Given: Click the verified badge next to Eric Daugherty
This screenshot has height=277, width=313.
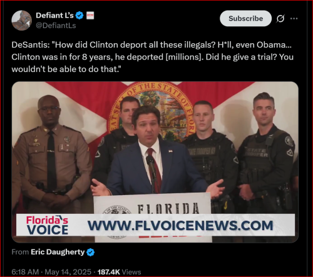Looking at the screenshot, I should coord(90,252).
